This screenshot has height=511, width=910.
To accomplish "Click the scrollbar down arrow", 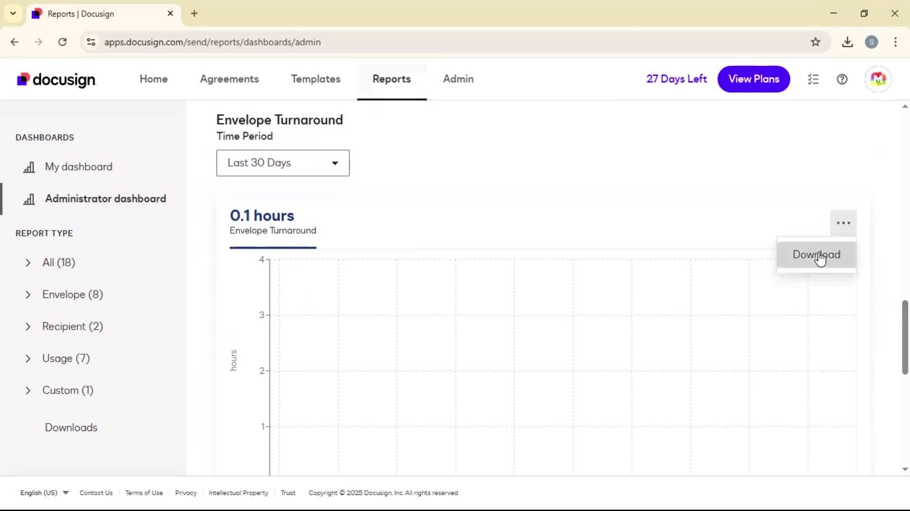I will (x=905, y=469).
